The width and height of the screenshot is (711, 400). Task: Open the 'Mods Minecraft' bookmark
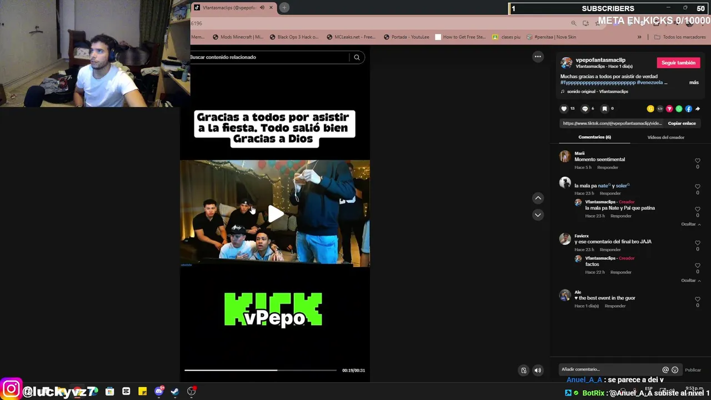(238, 37)
